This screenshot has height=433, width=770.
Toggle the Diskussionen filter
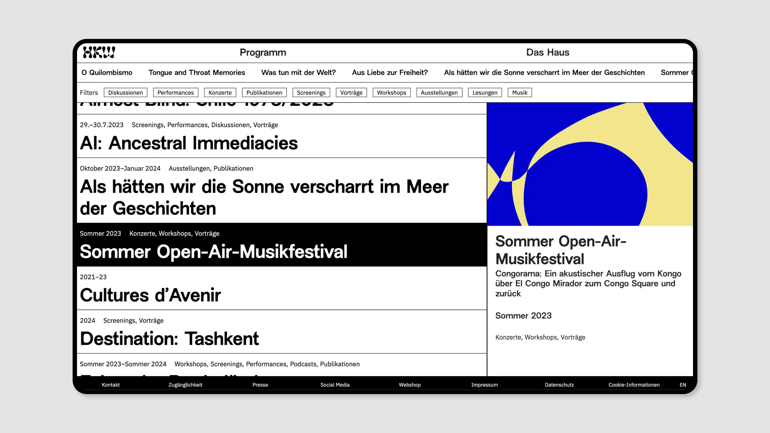[x=126, y=93]
